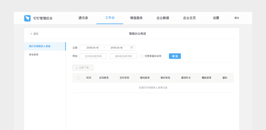The height and width of the screenshot is (130, 266).
Task: Click the 退出 logout link
Action: click(x=237, y=18)
